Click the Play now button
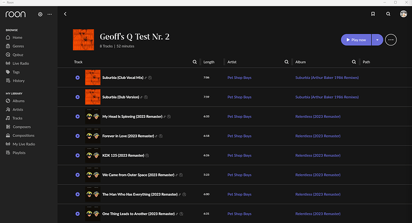412x223 pixels. click(356, 40)
